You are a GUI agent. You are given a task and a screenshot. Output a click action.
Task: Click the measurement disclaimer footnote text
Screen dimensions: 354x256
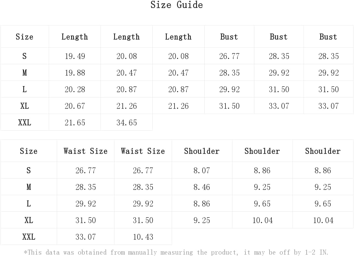[x=176, y=252]
